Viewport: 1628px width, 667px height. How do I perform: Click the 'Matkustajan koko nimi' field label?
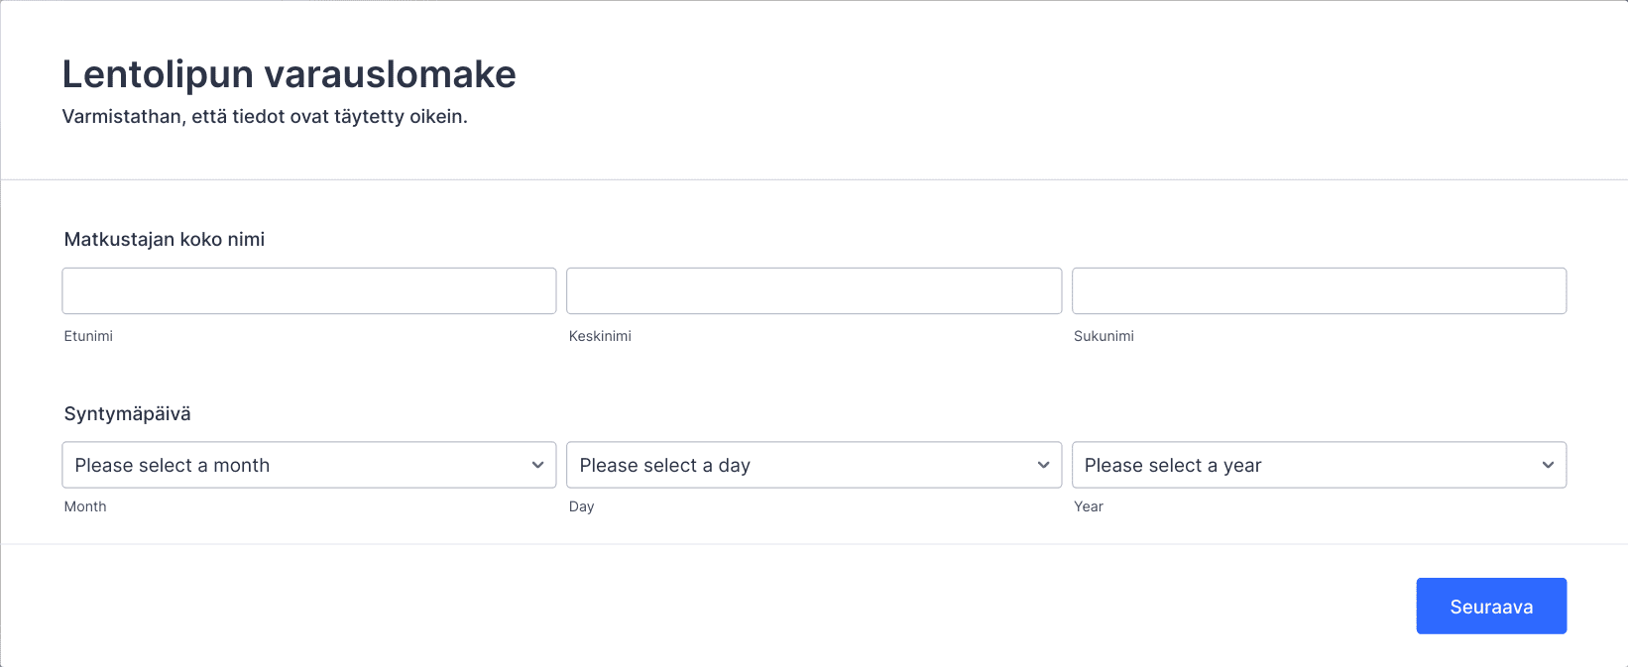[x=165, y=239]
